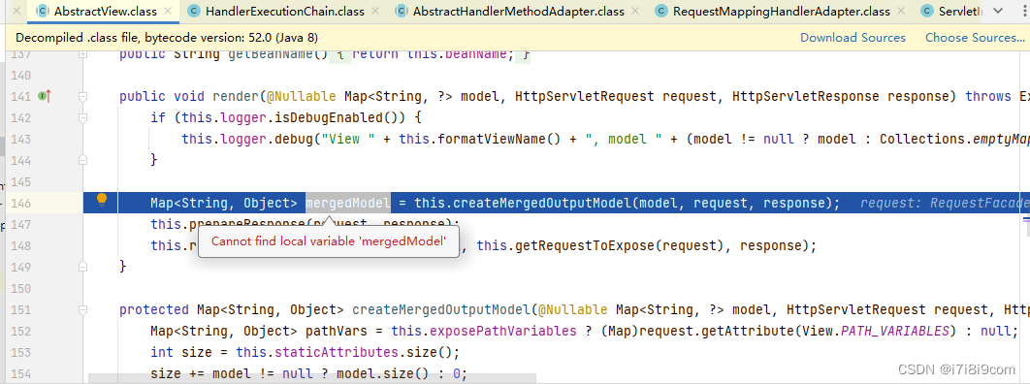Collapse createMergedOutputModel method fold at line 151
The image size is (1030, 384).
[x=82, y=309]
